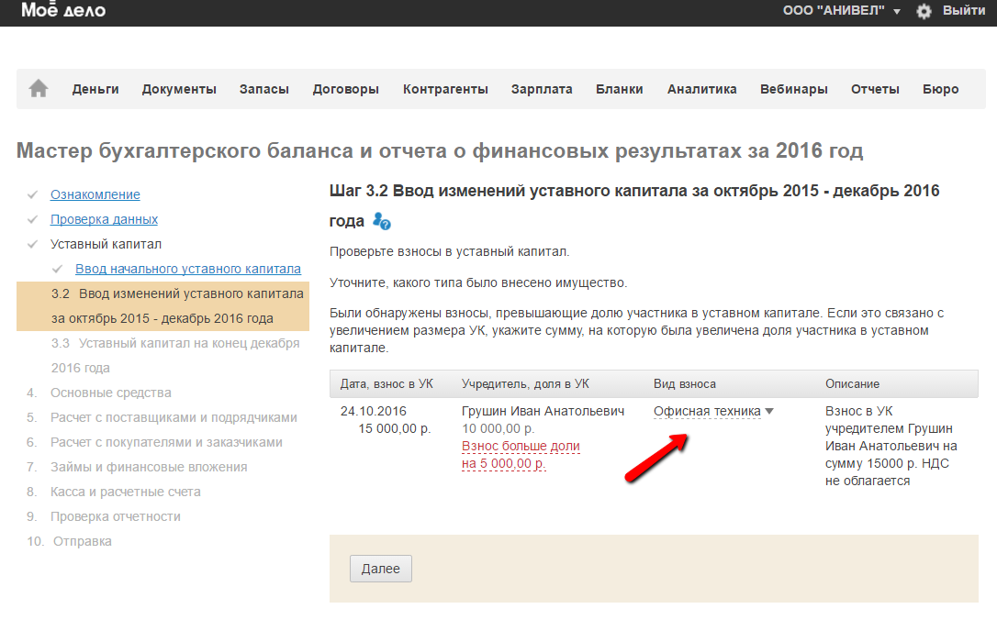This screenshot has width=997, height=642.
Task: Click the date 24.10.2016 cell
Action: point(374,411)
